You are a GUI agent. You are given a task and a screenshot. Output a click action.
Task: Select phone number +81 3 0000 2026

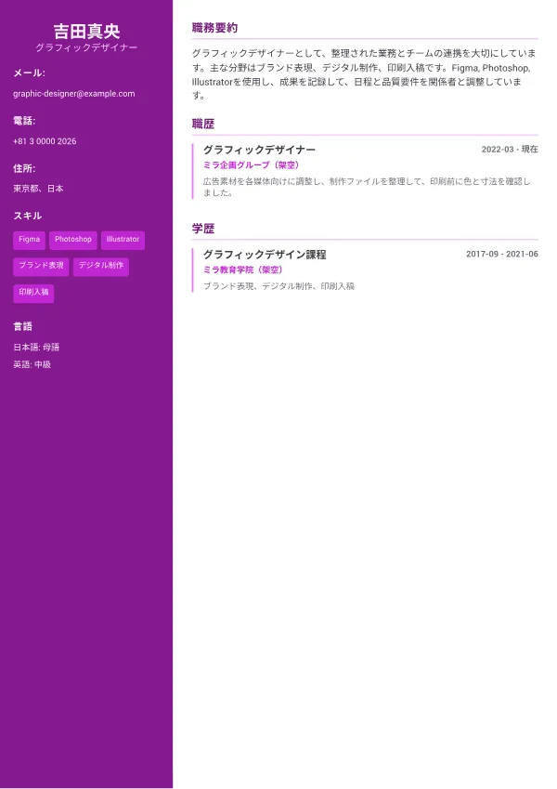coord(45,141)
